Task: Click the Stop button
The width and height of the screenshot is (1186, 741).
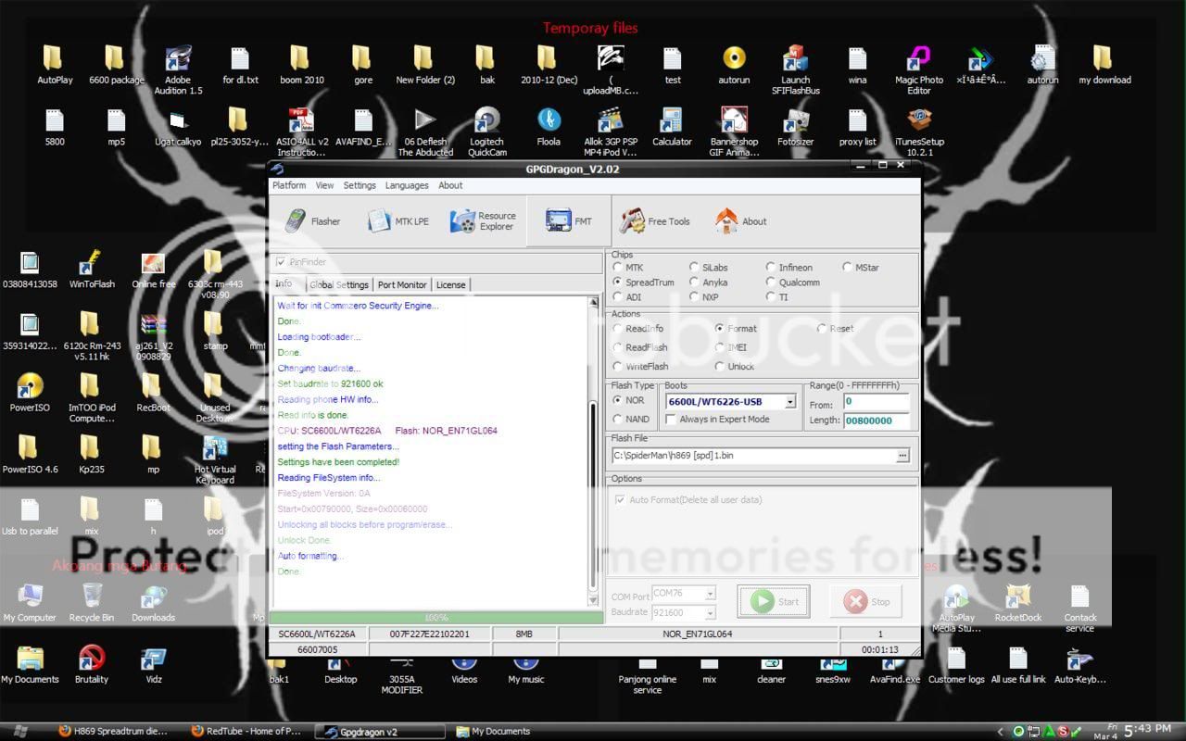Action: point(865,601)
